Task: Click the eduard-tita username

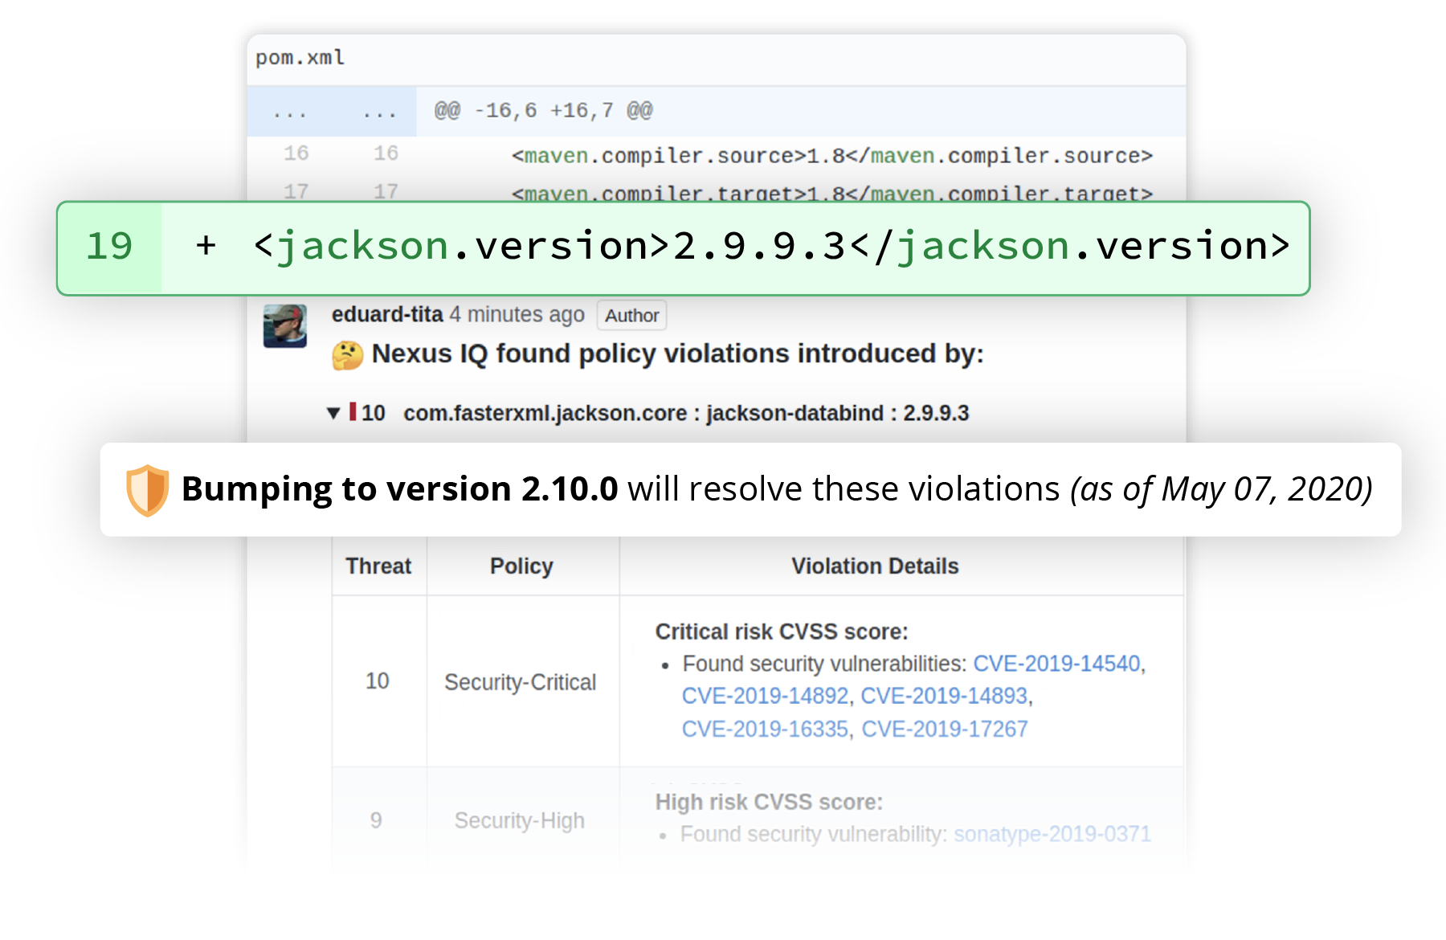Action: tap(386, 314)
